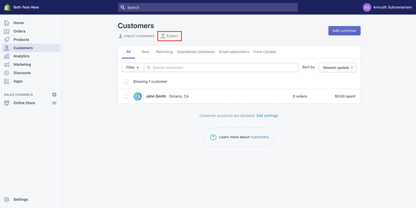Click the Settings gear icon
This screenshot has width=416, height=208.
[7, 200]
